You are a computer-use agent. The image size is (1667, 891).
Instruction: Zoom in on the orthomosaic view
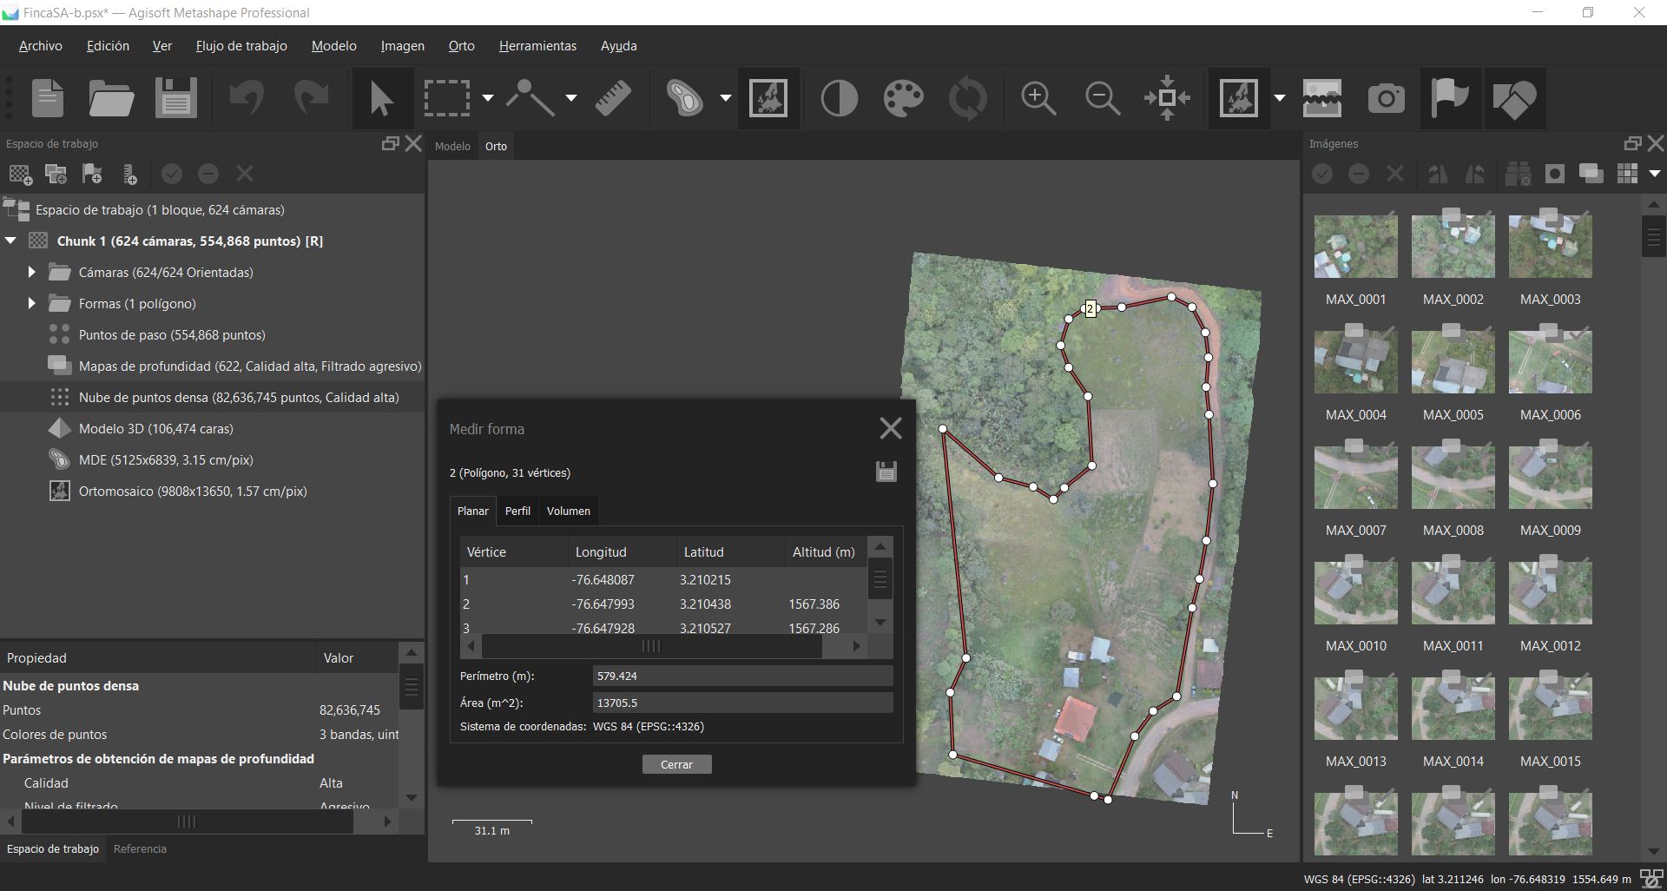coord(1038,98)
